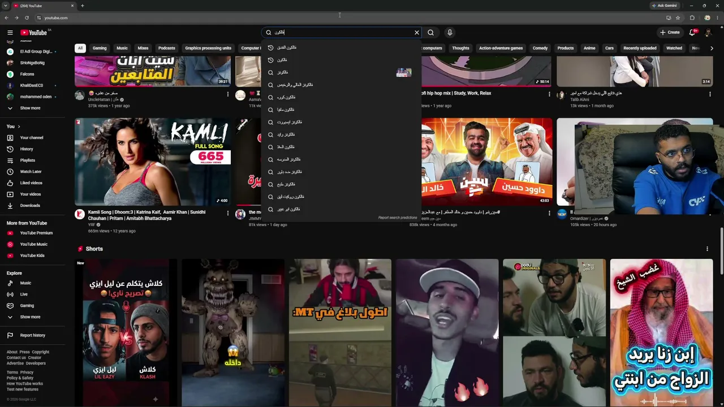Clear the search box with the X
This screenshot has height=407, width=724.
[417, 33]
